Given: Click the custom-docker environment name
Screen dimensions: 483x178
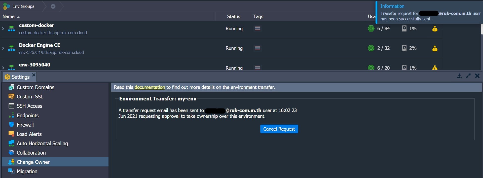Looking at the screenshot, I should [36, 25].
